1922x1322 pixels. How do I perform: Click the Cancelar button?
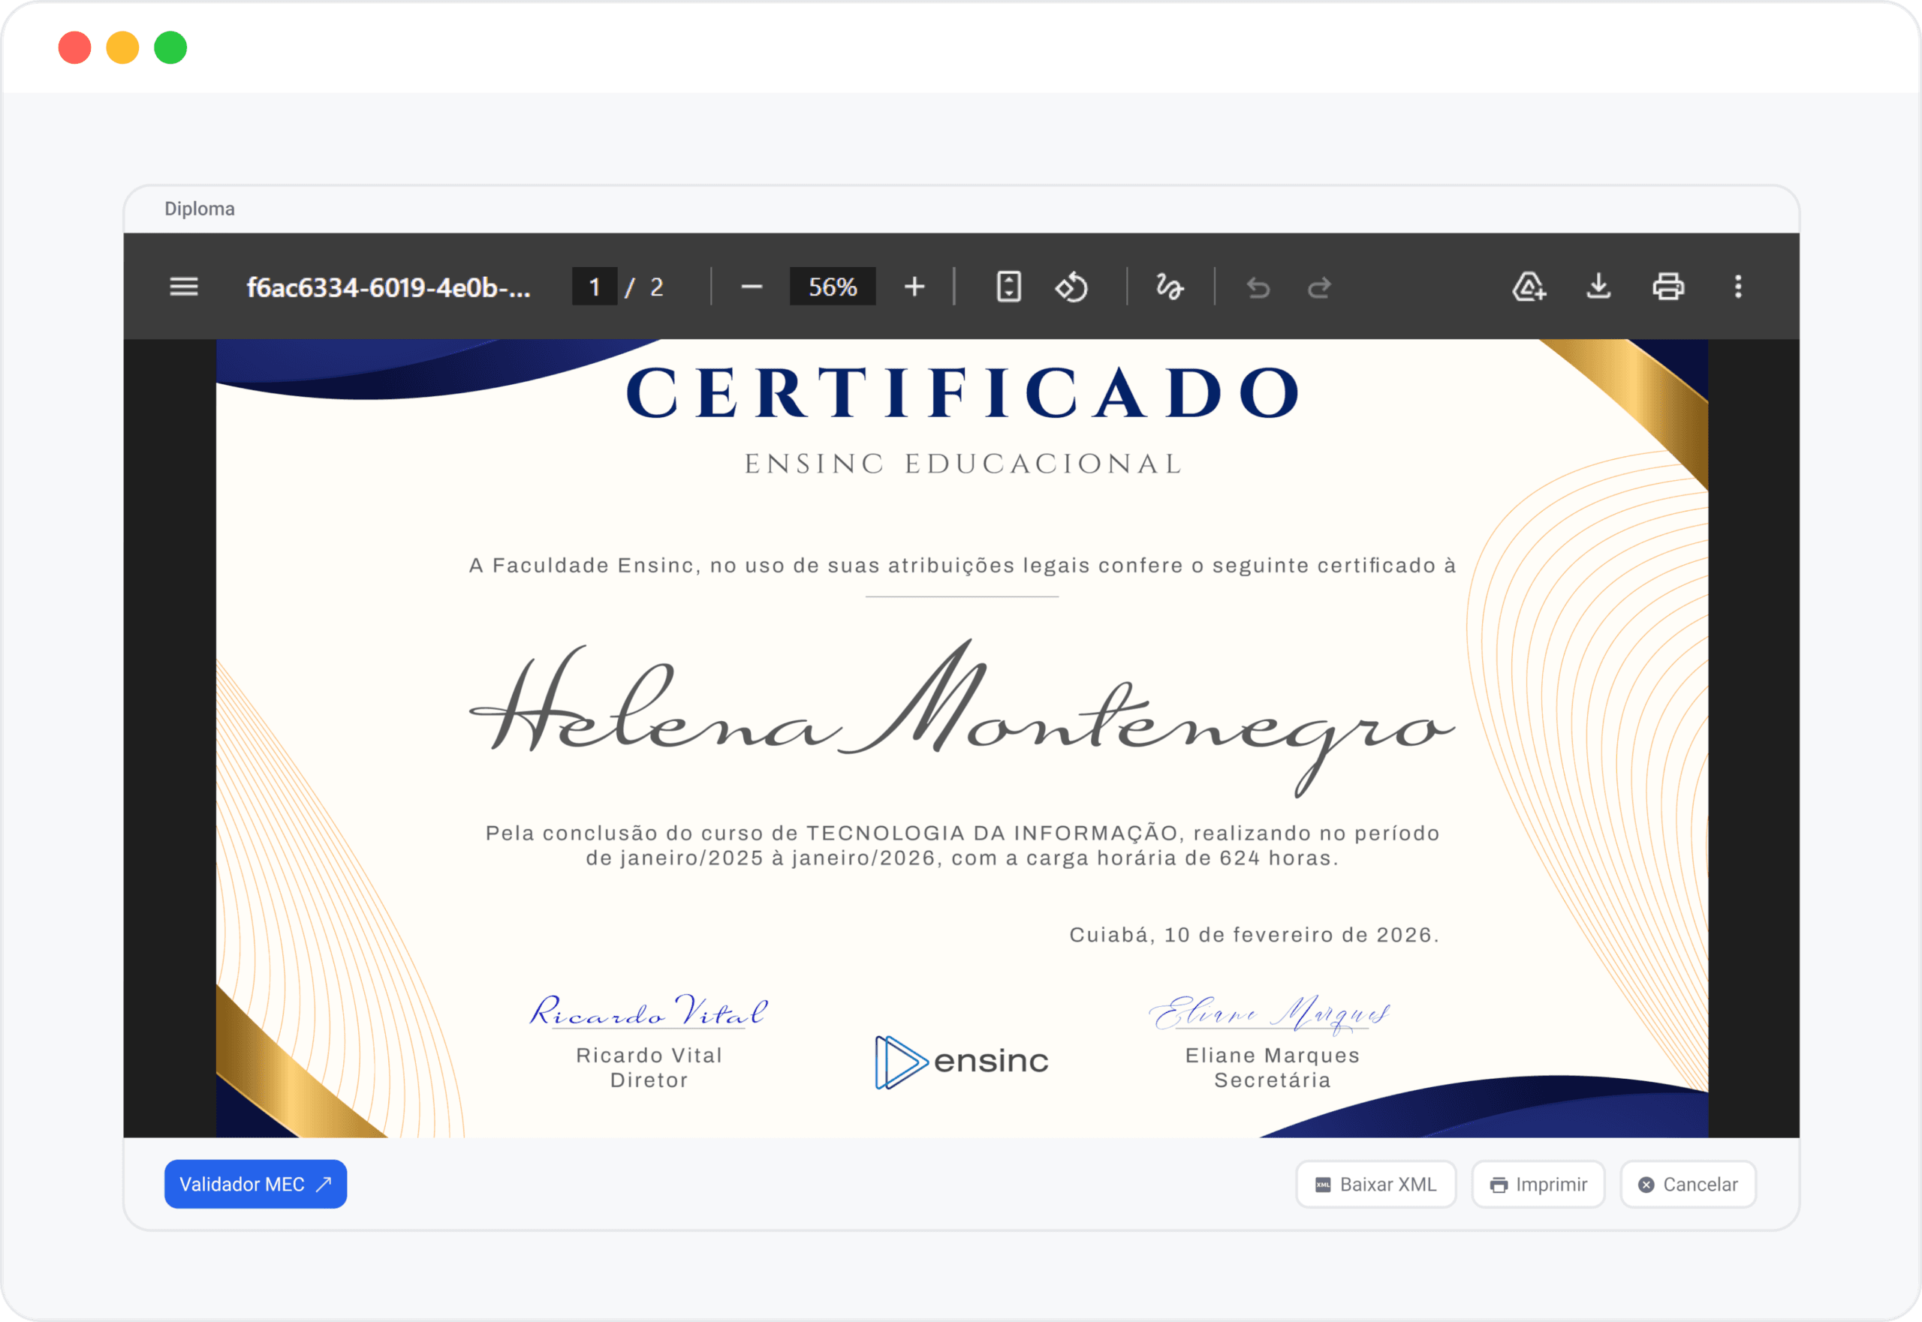[1689, 1185]
